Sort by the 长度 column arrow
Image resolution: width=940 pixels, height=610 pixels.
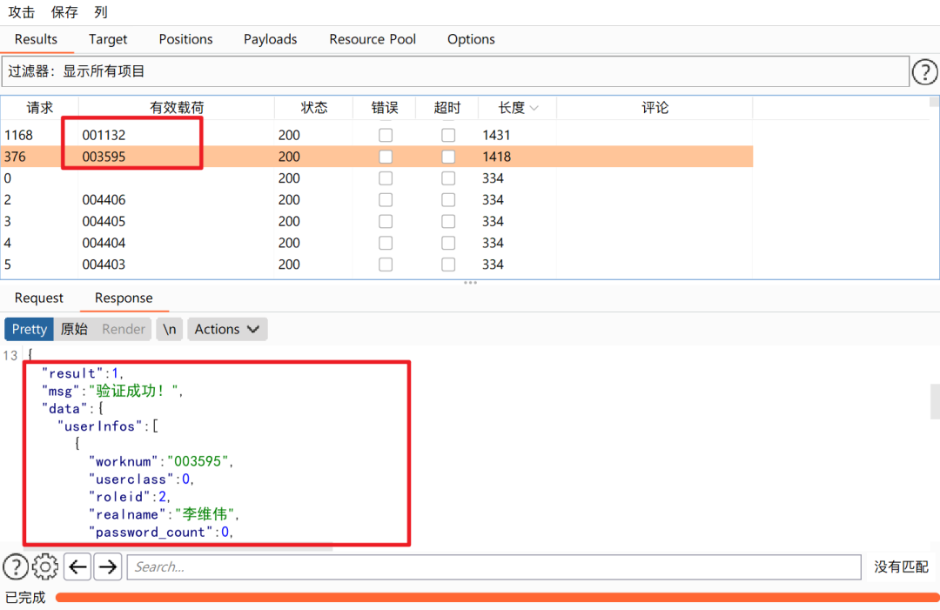click(x=534, y=109)
